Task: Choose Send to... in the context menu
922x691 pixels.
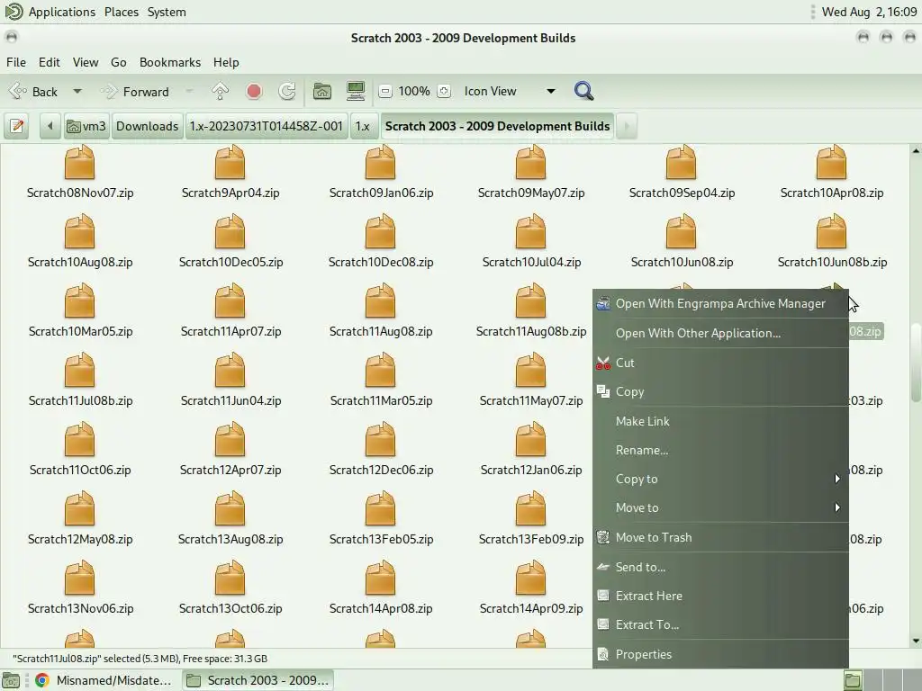Action: coord(720,567)
